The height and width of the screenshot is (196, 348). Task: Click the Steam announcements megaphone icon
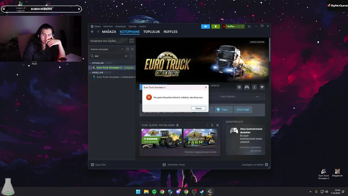coord(206,26)
